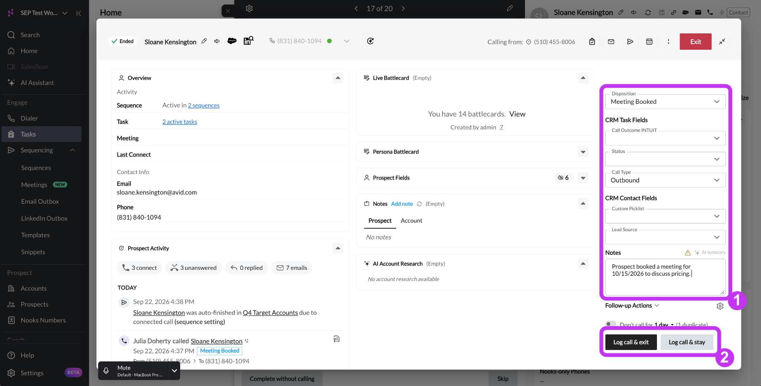Open the calendar icon in dialog toolbar
The width and height of the screenshot is (761, 386).
pyautogui.click(x=649, y=42)
